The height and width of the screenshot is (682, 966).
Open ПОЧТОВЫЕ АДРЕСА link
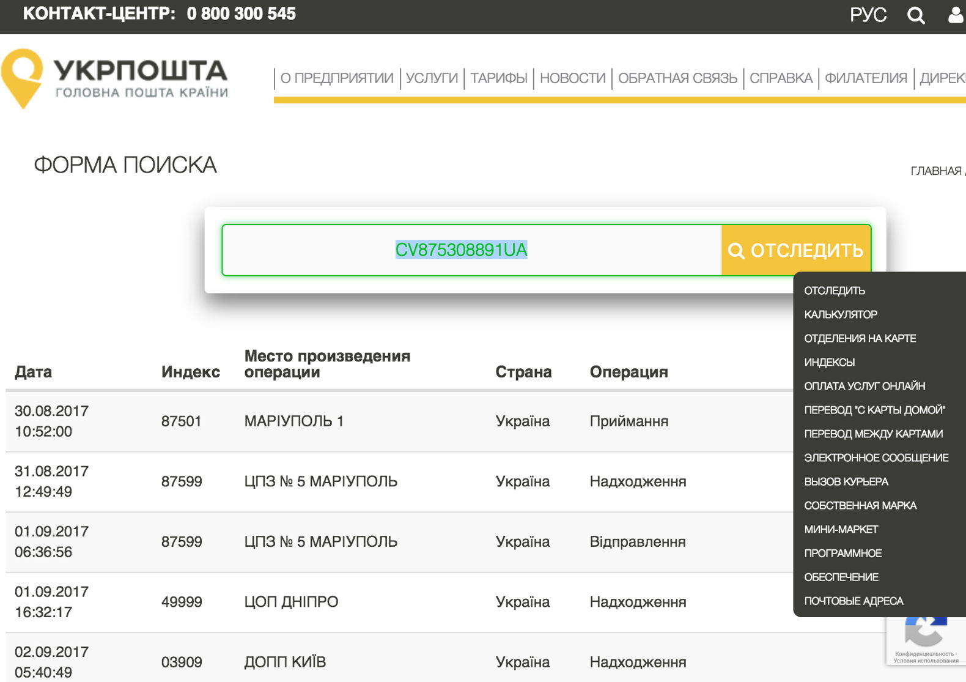(x=854, y=601)
